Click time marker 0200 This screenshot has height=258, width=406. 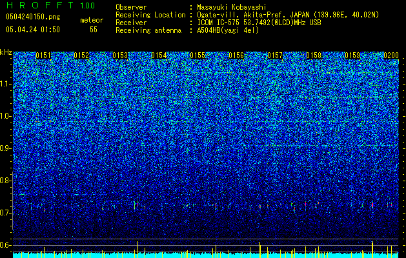click(391, 55)
